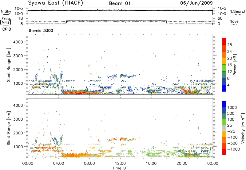Click the '04:00' time tick label

click(59, 164)
